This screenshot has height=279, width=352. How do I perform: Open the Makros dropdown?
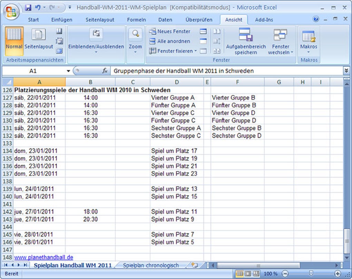309,41
